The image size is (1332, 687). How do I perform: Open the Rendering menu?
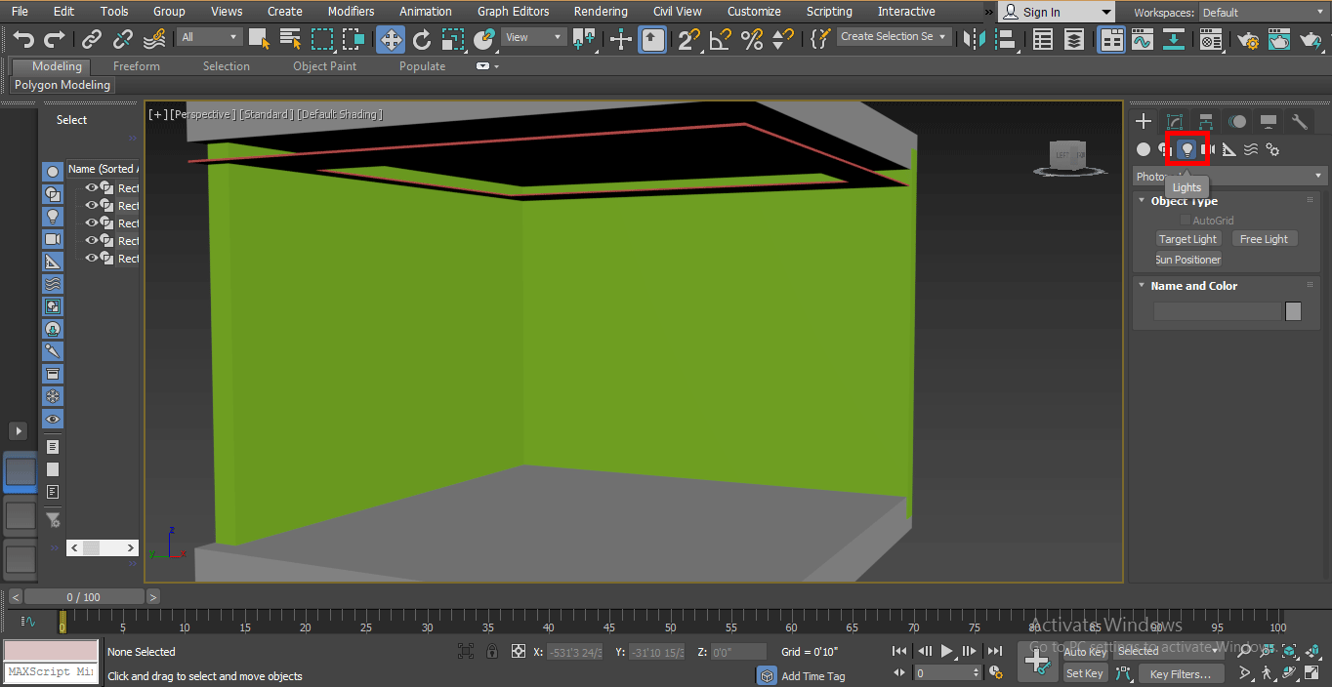pyautogui.click(x=601, y=12)
